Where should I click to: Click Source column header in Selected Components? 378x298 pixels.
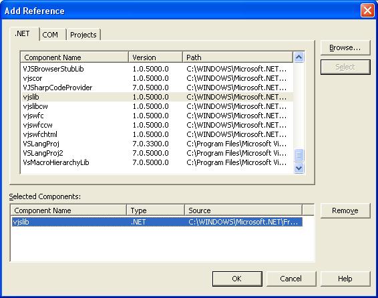(243, 210)
